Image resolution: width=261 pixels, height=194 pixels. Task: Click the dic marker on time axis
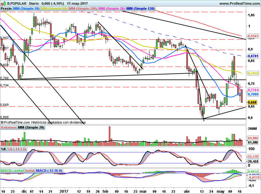coord(24,191)
